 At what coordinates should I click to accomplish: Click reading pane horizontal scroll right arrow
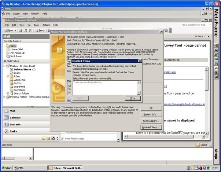203,137
